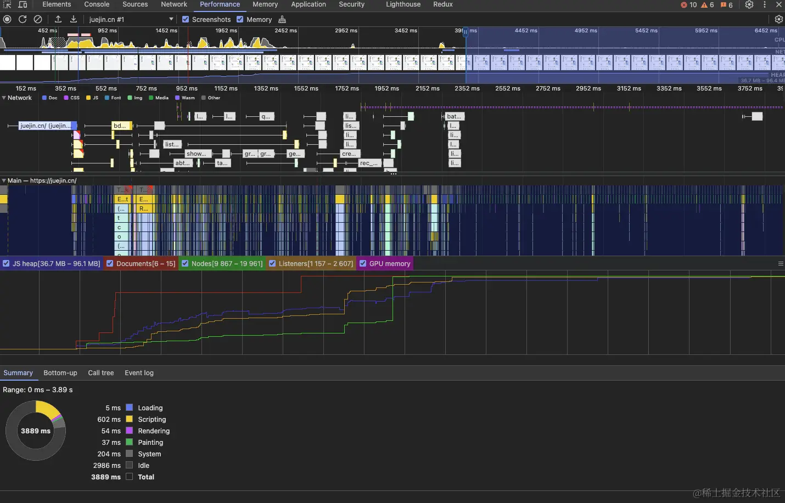
Task: Select the inspect element picker icon
Action: [7, 4]
